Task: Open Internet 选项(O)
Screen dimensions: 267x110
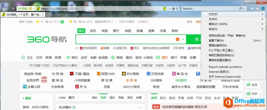Action: pos(233,72)
